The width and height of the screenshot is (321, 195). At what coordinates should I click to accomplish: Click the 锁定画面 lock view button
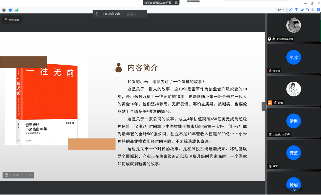point(12,20)
